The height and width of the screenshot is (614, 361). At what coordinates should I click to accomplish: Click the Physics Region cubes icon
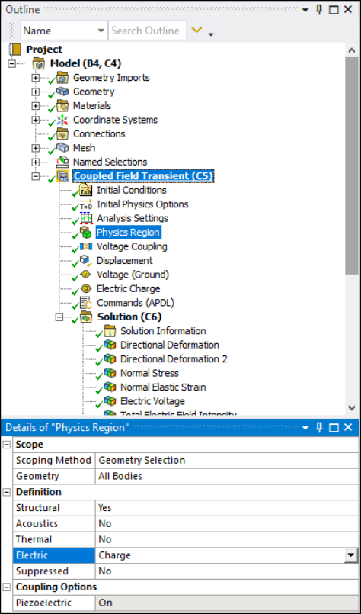click(85, 233)
